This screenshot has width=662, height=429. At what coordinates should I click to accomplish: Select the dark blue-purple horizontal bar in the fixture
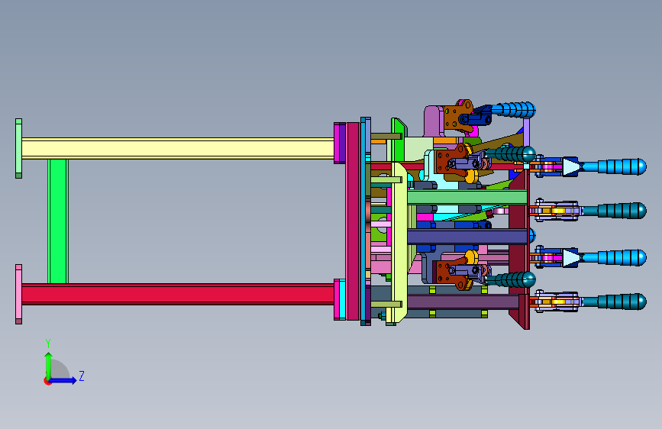[x=467, y=236]
